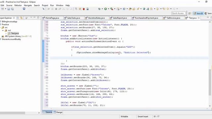Open the Navigate menu
Screen dimensions: 212x119
coord(28,5)
